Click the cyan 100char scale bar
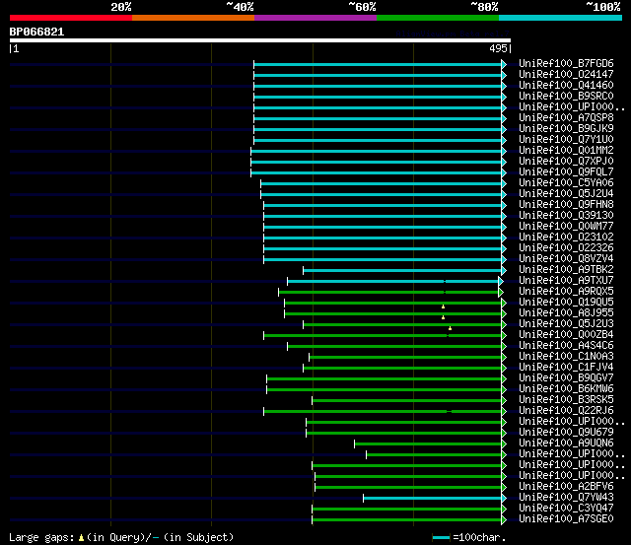Screen dimensions: 631x545 coord(441,538)
